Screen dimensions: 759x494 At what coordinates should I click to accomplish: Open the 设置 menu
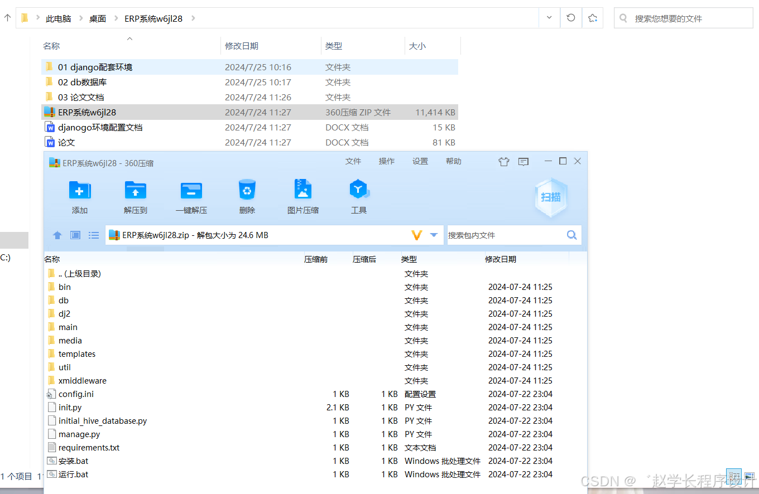pyautogui.click(x=420, y=161)
